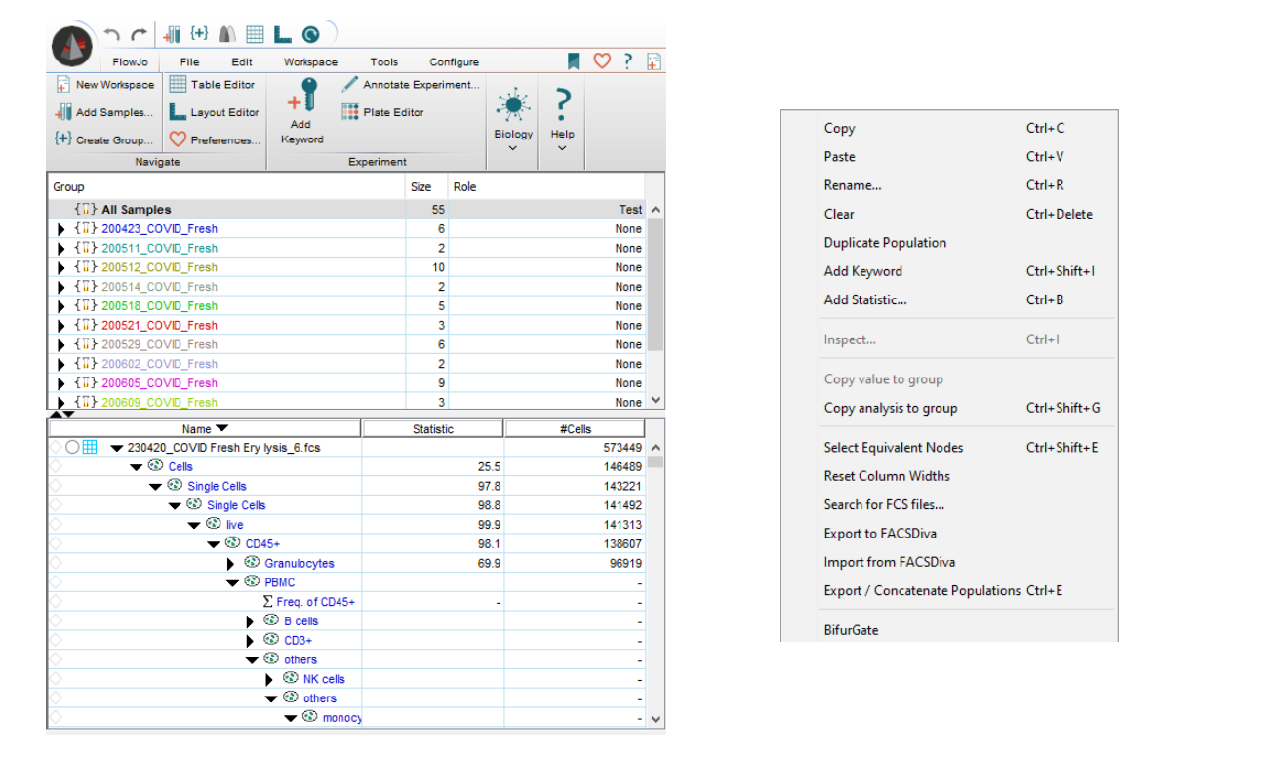Select the All Samples group row

tap(345, 209)
